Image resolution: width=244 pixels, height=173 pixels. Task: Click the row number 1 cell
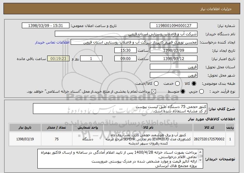tap(230, 139)
